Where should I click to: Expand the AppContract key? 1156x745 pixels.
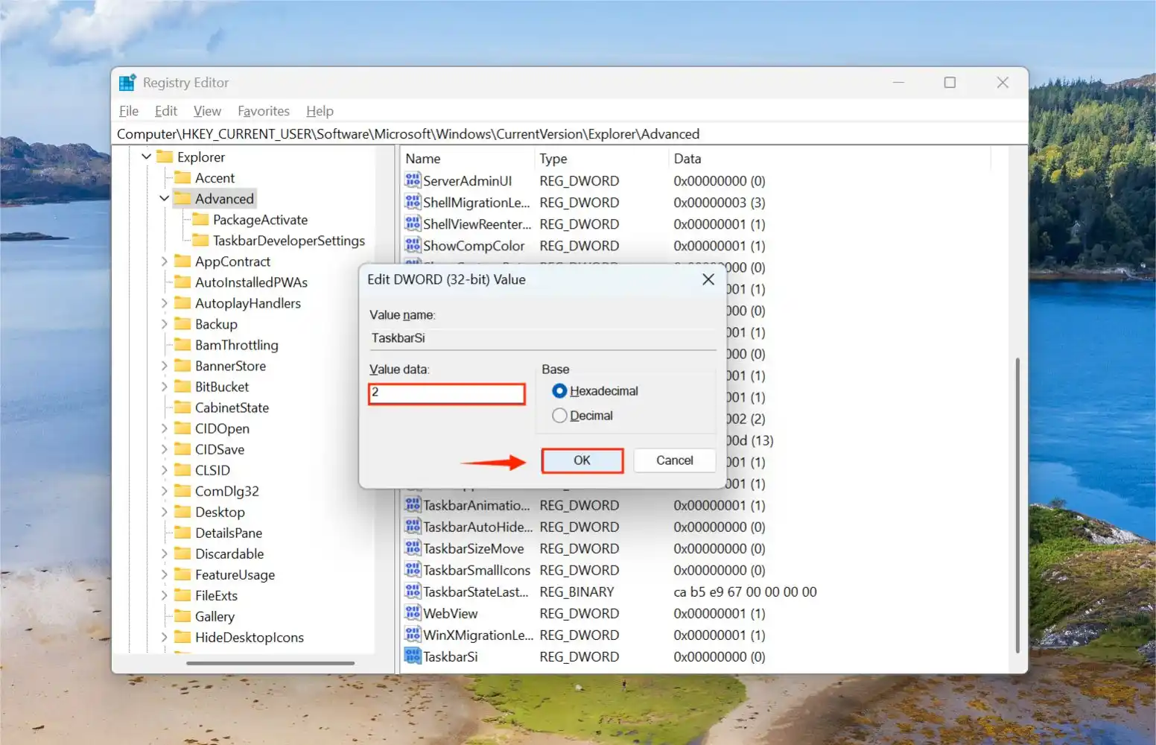(165, 261)
